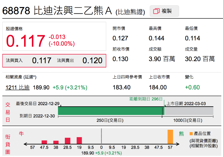Click the red 牛 label on the chart
Screen dimensions: 223x157
pos(21,134)
